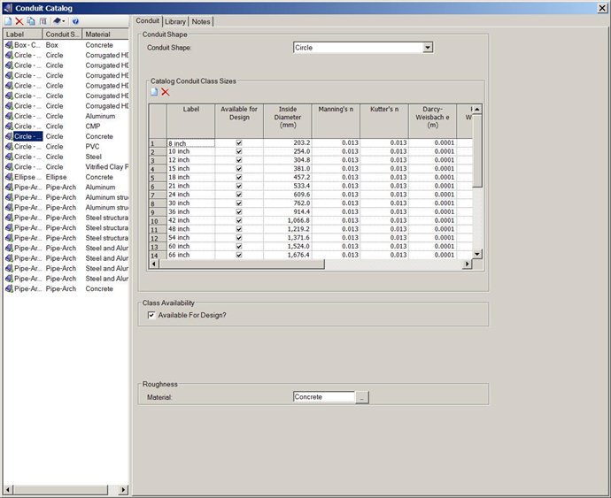Select the Vitrified Clay material entry
The image size is (611, 498).
[106, 166]
